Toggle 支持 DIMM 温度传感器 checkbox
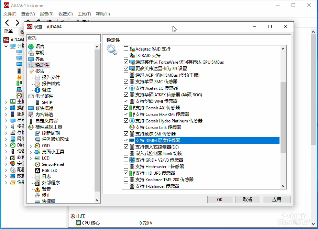The height and width of the screenshot is (229, 318). click(126, 140)
